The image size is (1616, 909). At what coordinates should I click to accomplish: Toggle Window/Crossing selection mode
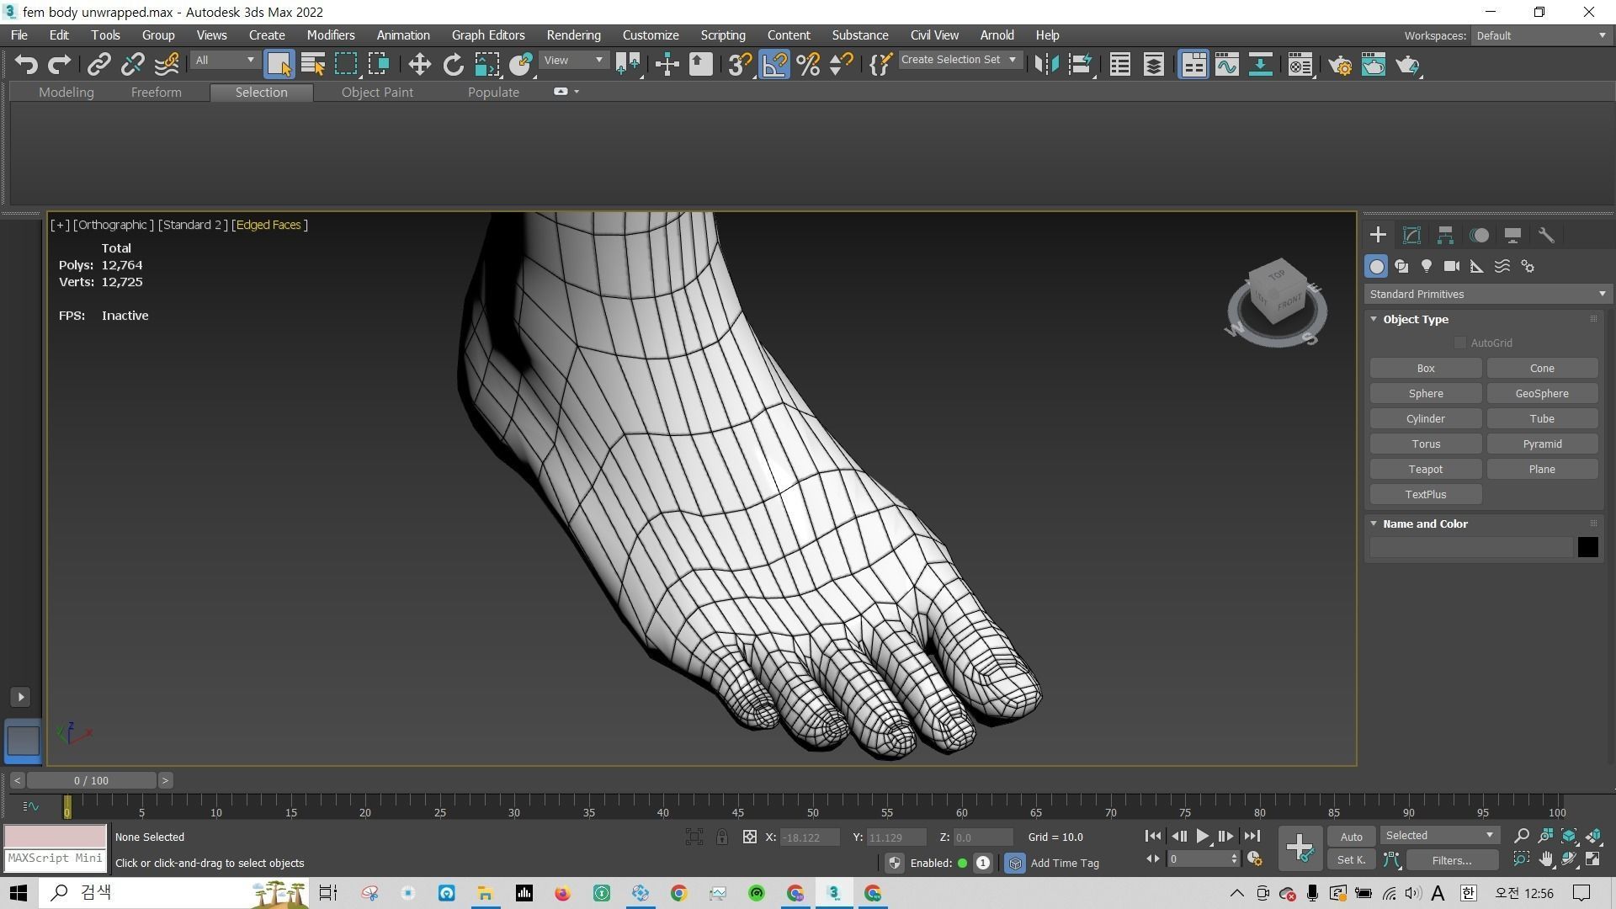tap(379, 65)
